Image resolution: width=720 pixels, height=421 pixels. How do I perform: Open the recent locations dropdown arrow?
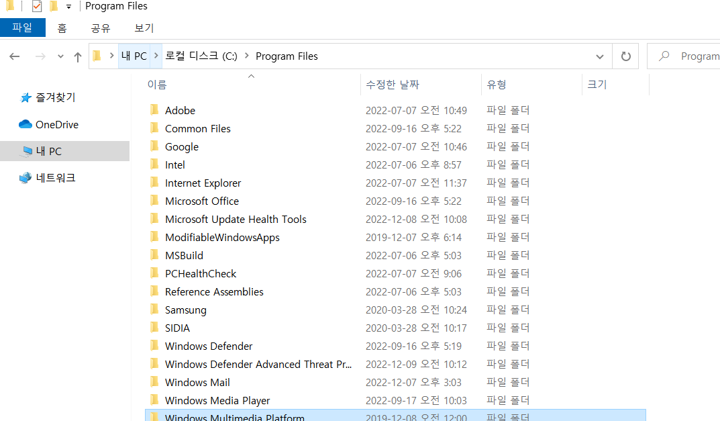tap(60, 56)
